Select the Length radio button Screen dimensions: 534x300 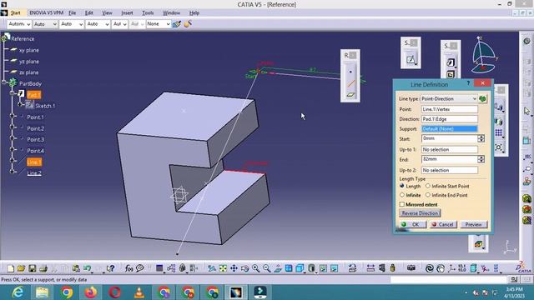[x=402, y=186]
